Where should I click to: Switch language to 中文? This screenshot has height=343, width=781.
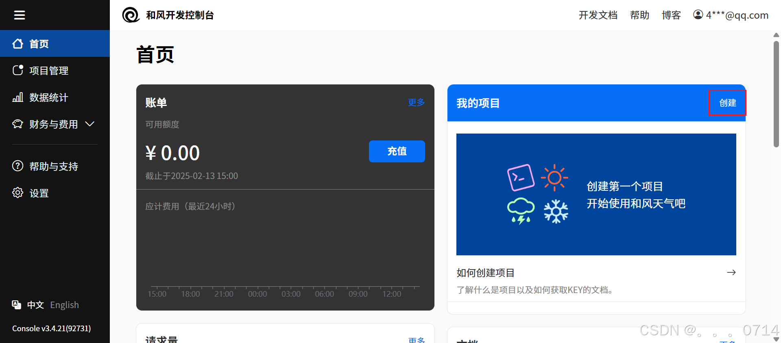[x=35, y=305]
